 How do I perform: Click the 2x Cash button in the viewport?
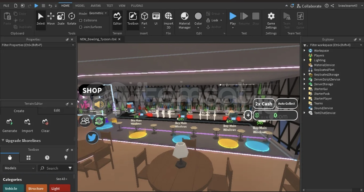pyautogui.click(x=264, y=104)
